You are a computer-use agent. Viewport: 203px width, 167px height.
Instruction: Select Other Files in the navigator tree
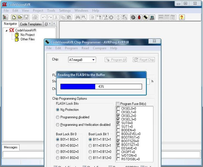(x=28, y=39)
